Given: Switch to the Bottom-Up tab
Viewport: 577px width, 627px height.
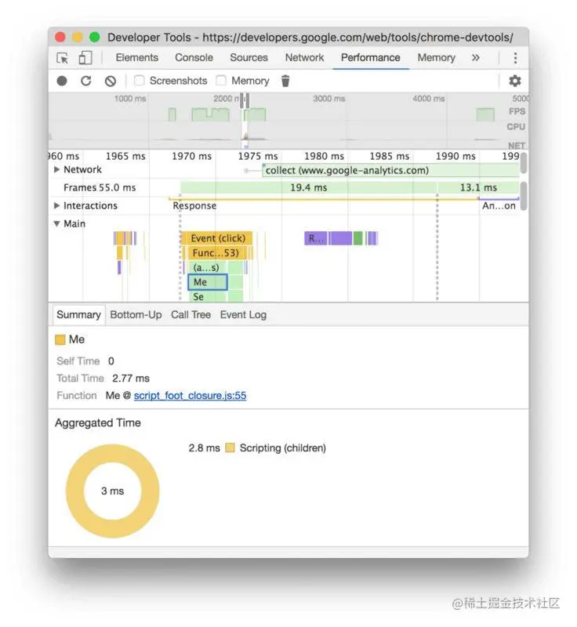Looking at the screenshot, I should coord(136,315).
